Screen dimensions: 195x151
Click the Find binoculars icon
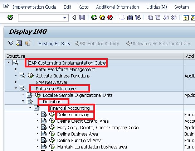click(x=130, y=18)
